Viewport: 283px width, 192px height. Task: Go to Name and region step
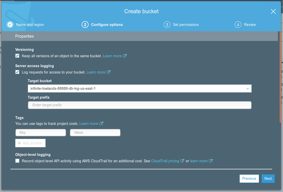[x=30, y=25]
